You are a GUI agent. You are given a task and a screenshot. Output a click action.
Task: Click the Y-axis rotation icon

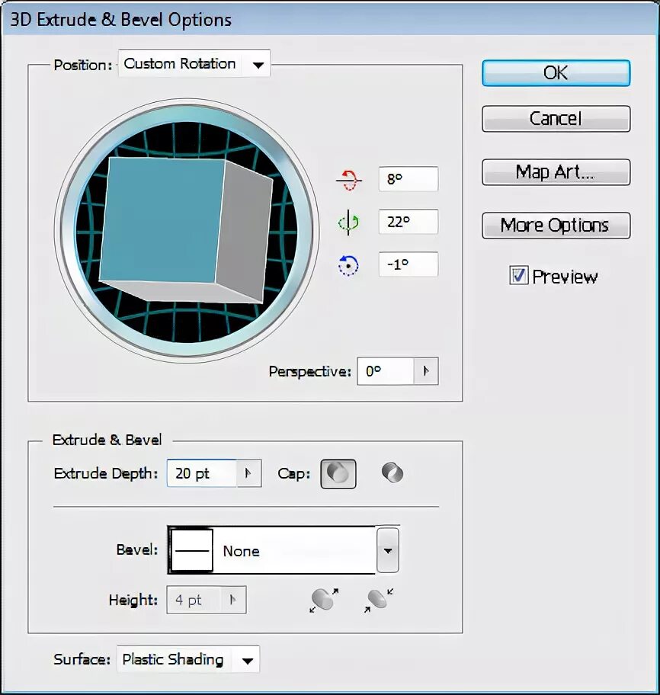348,222
